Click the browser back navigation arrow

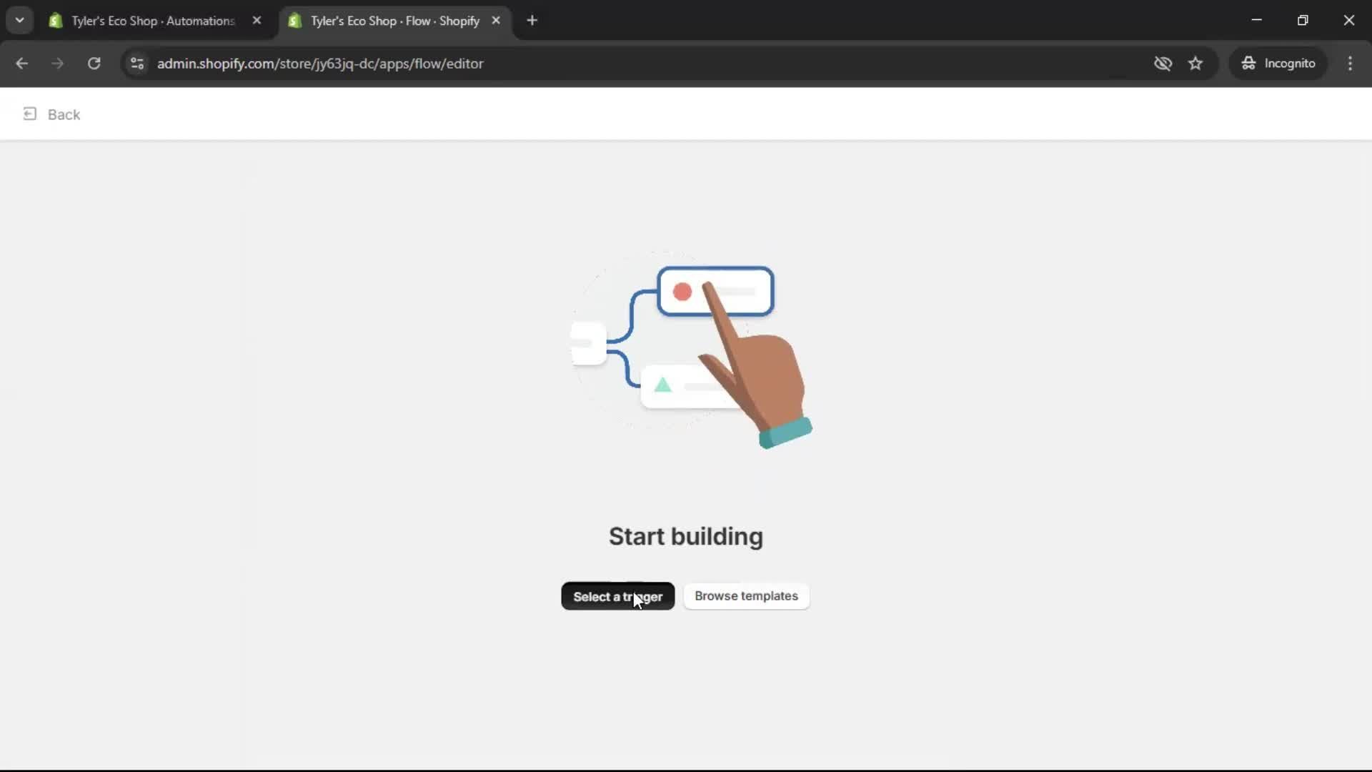click(22, 64)
